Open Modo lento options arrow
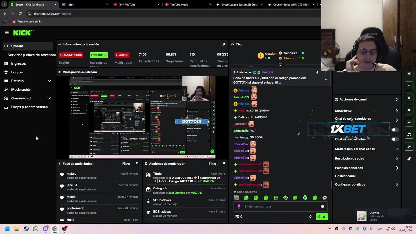 point(397,111)
